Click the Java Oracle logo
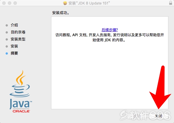Screen dimensions: 174x123 tap(21, 92)
